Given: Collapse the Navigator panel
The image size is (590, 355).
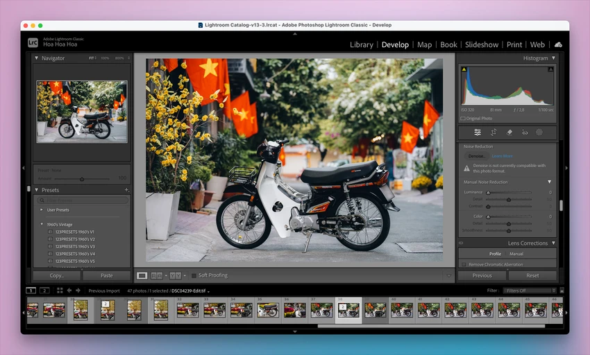Looking at the screenshot, I should tap(37, 58).
